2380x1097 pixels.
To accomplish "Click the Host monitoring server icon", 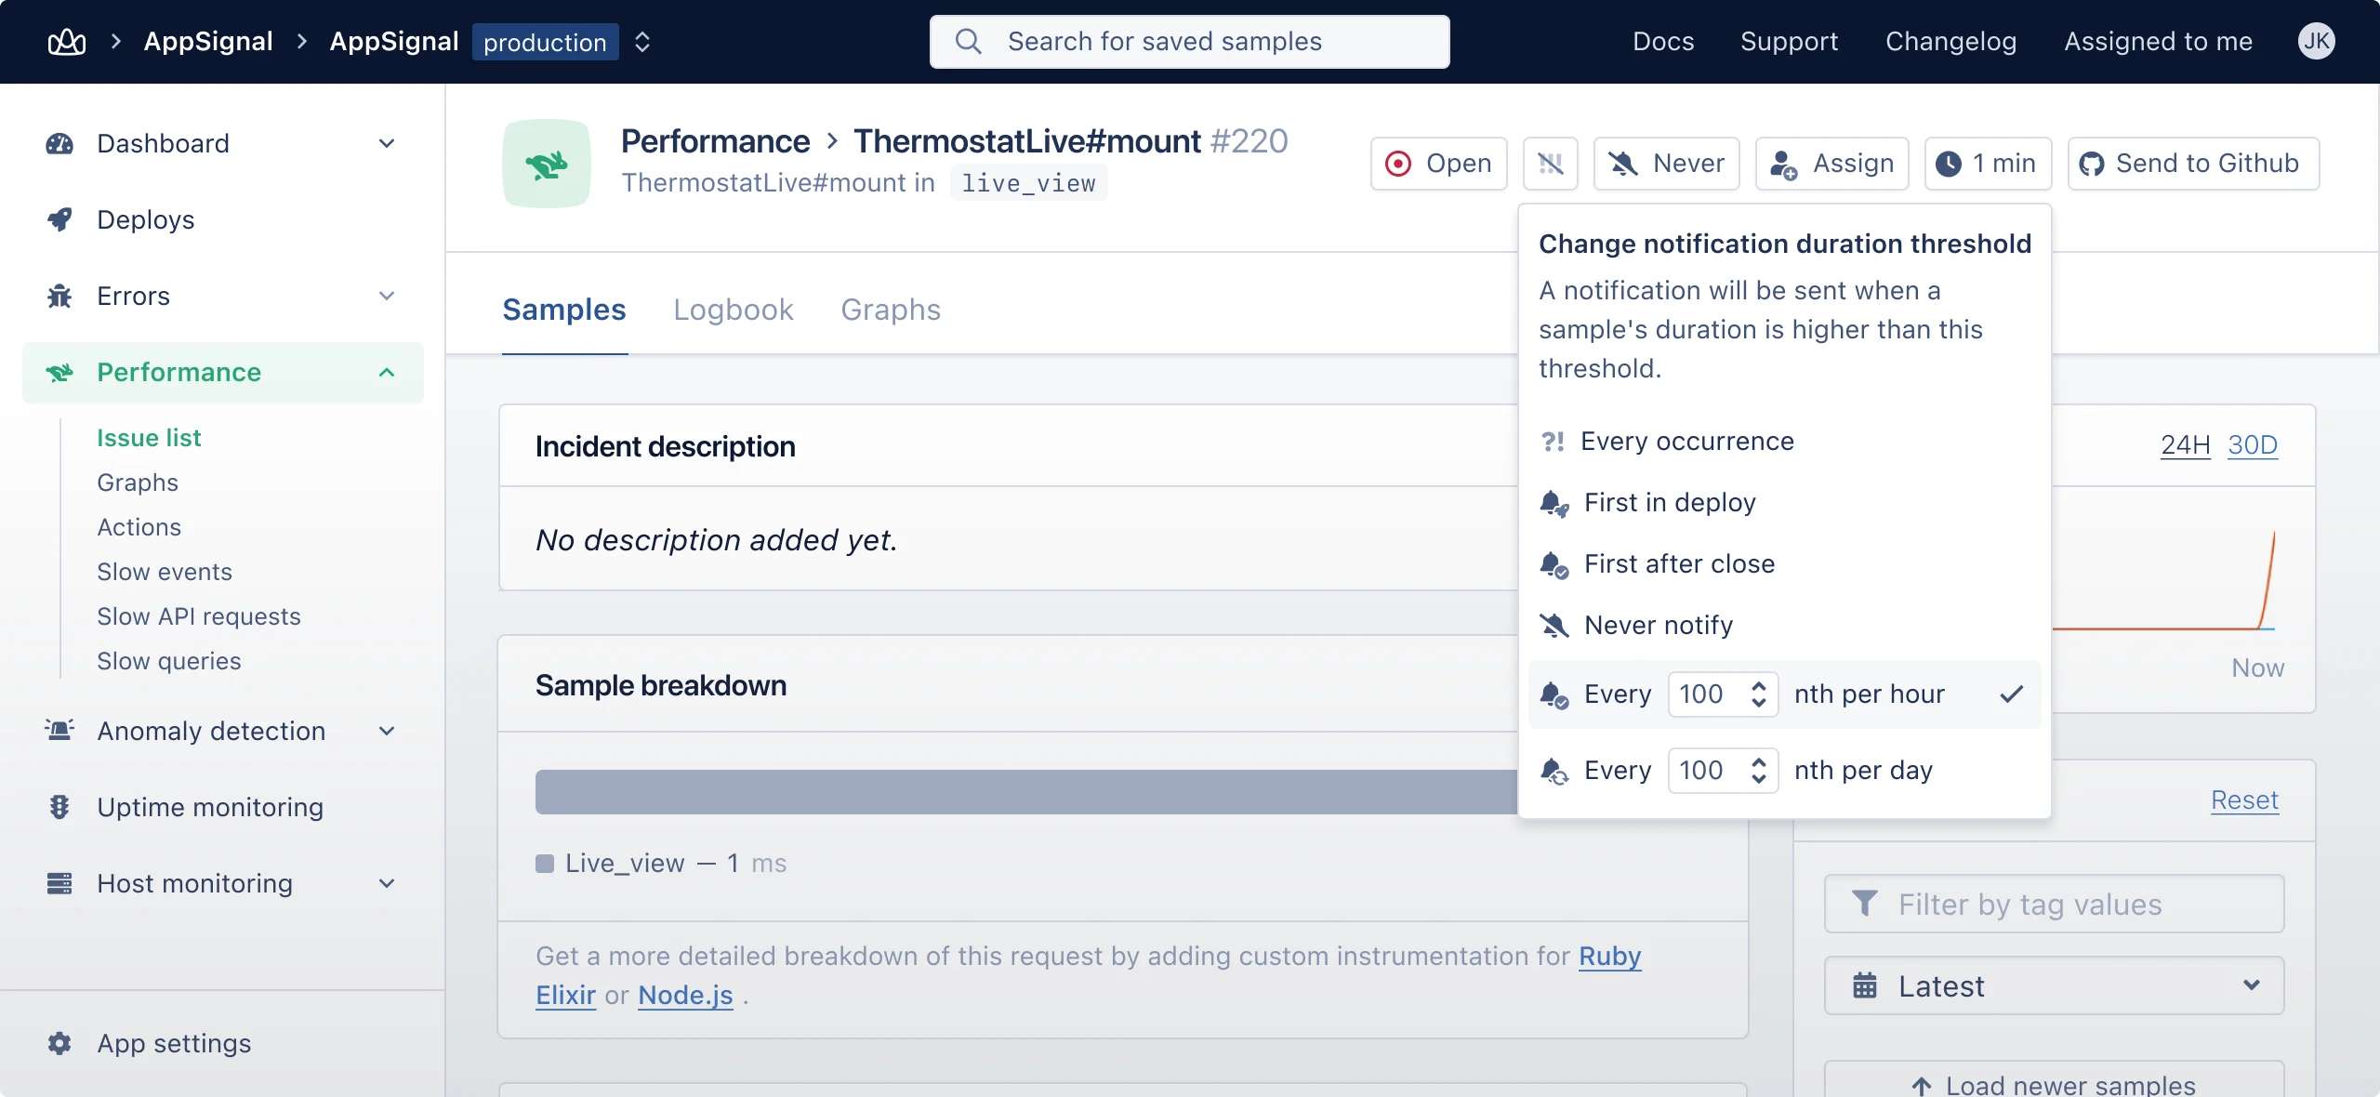I will (x=59, y=883).
